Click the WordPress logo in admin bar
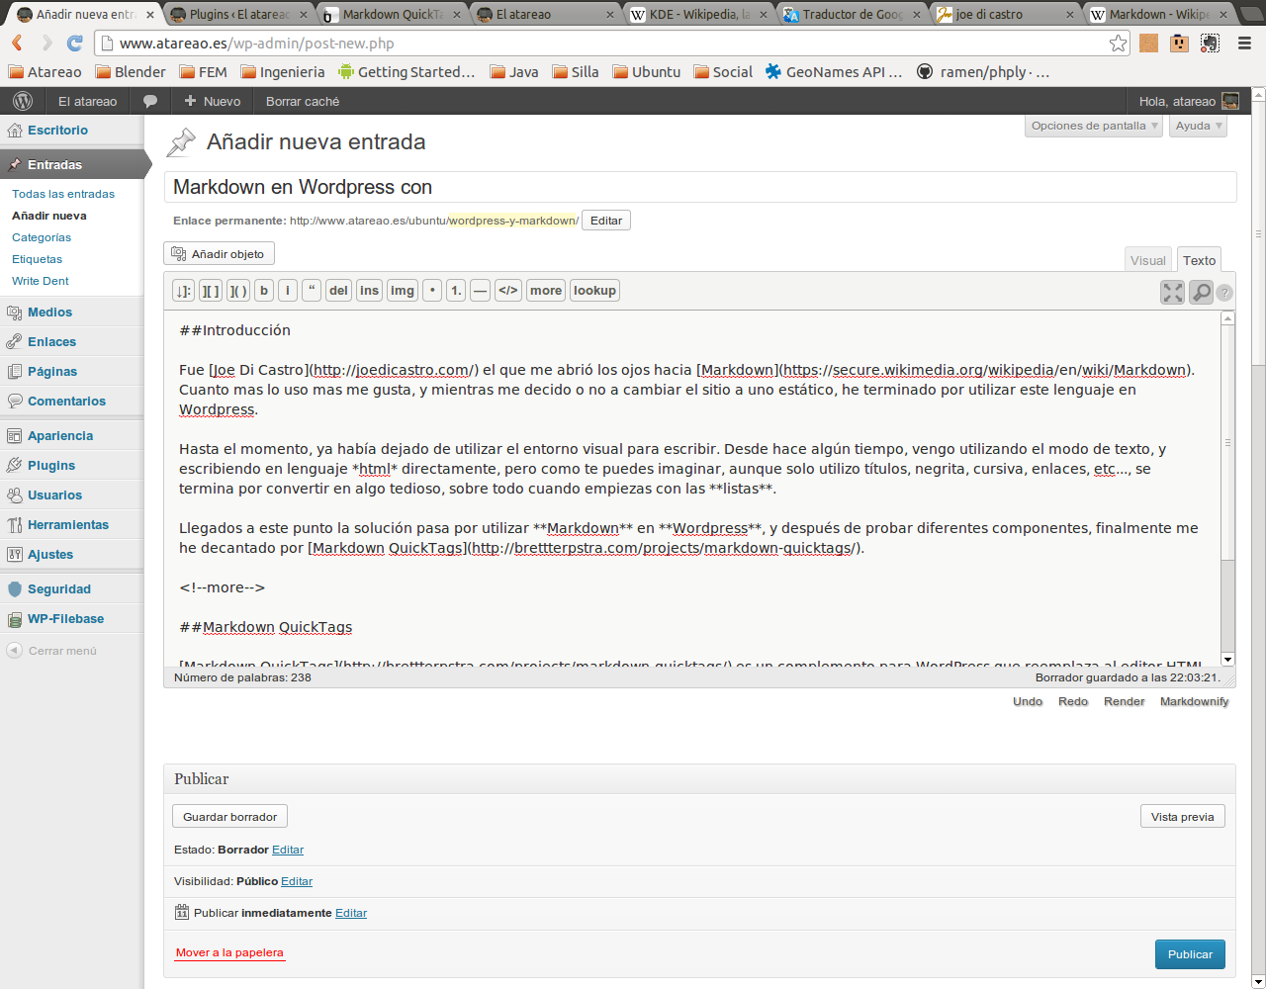The width and height of the screenshot is (1266, 989). tap(23, 101)
